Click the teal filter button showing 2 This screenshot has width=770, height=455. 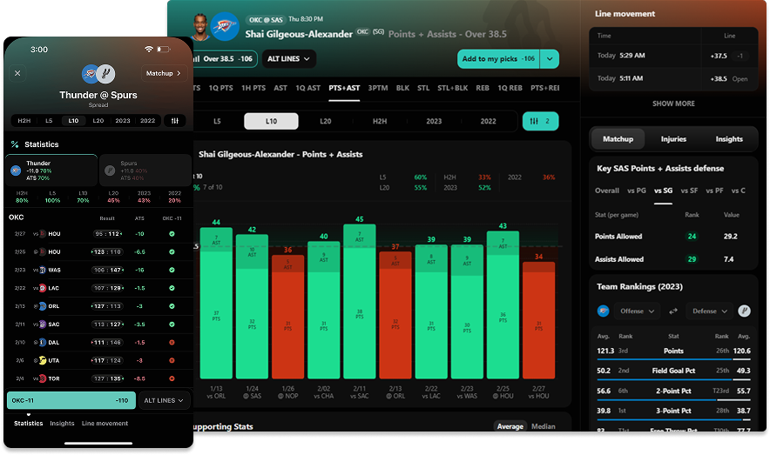[x=540, y=121]
